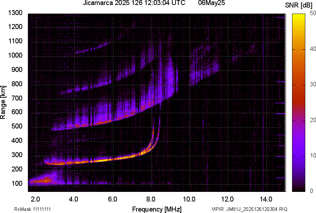Click the range axis tick 200
Image resolution: width=316 pixels, height=213 pixels.
17,169
